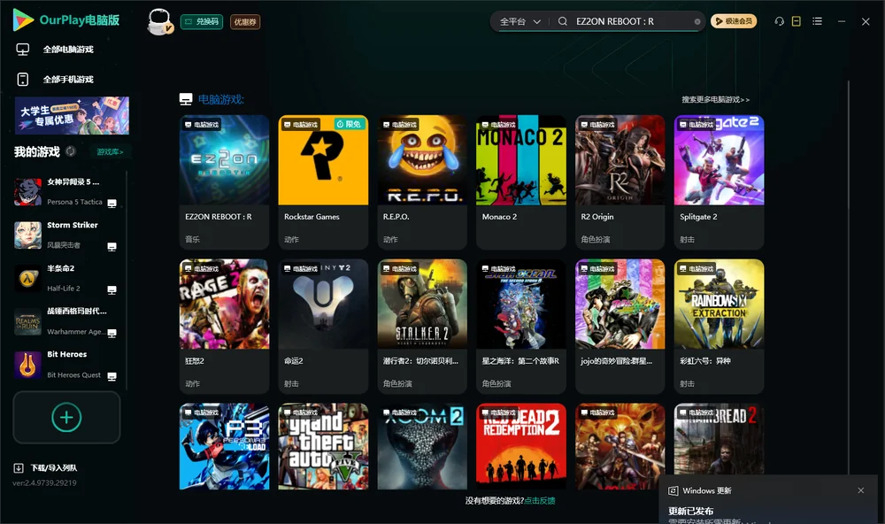Open the 潜行者2 S.T.A.L.K.E.R. 2 card
The image size is (885, 524).
422,327
